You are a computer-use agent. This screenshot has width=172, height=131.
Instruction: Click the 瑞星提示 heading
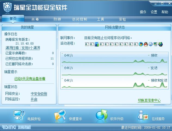click(x=11, y=72)
